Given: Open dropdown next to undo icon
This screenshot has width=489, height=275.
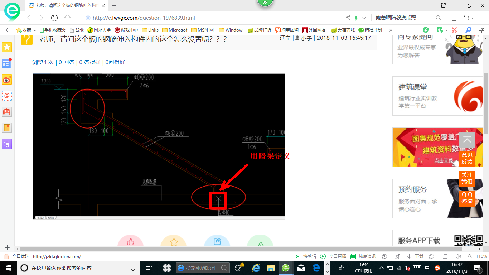Looking at the screenshot, I should 472,18.
